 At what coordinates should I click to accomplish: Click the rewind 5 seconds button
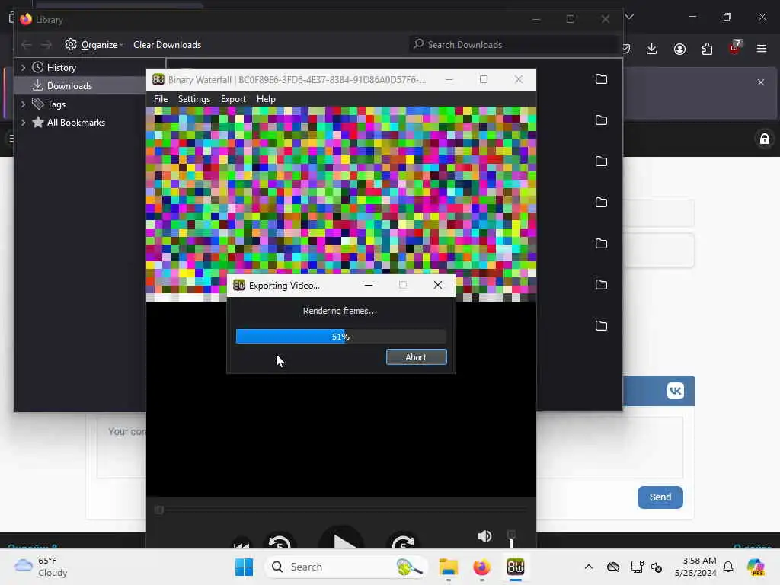tap(279, 543)
